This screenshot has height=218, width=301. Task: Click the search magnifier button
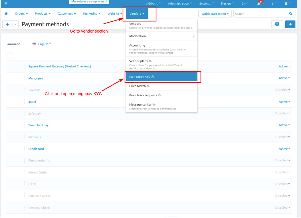[x=290, y=14]
